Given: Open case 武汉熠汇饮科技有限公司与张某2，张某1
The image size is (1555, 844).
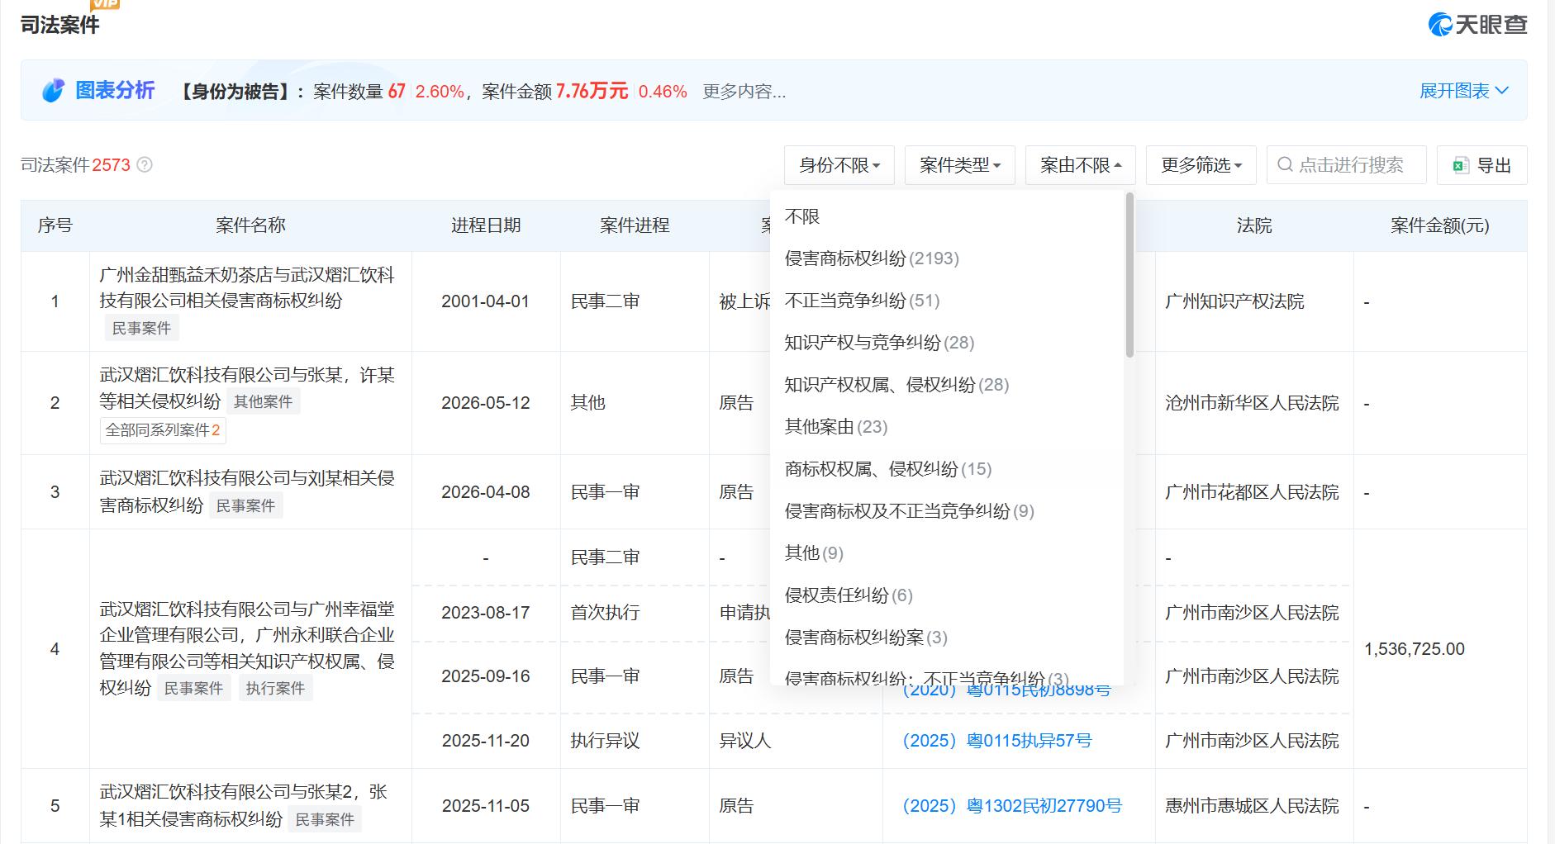Looking at the screenshot, I should (244, 805).
